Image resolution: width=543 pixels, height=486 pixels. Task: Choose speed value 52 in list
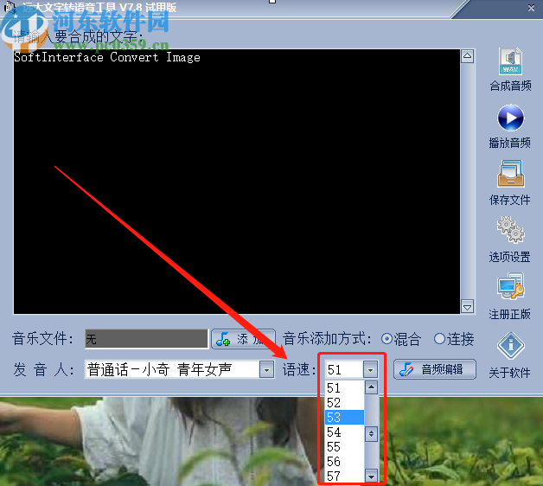pyautogui.click(x=344, y=402)
